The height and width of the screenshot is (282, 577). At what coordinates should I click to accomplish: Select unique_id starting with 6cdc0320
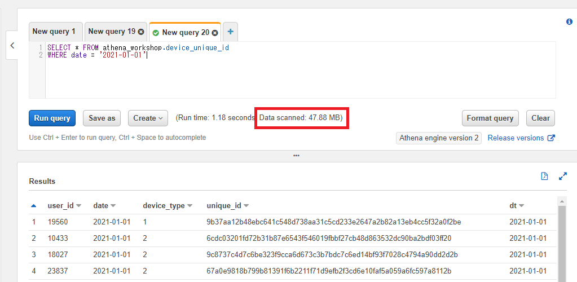329,238
